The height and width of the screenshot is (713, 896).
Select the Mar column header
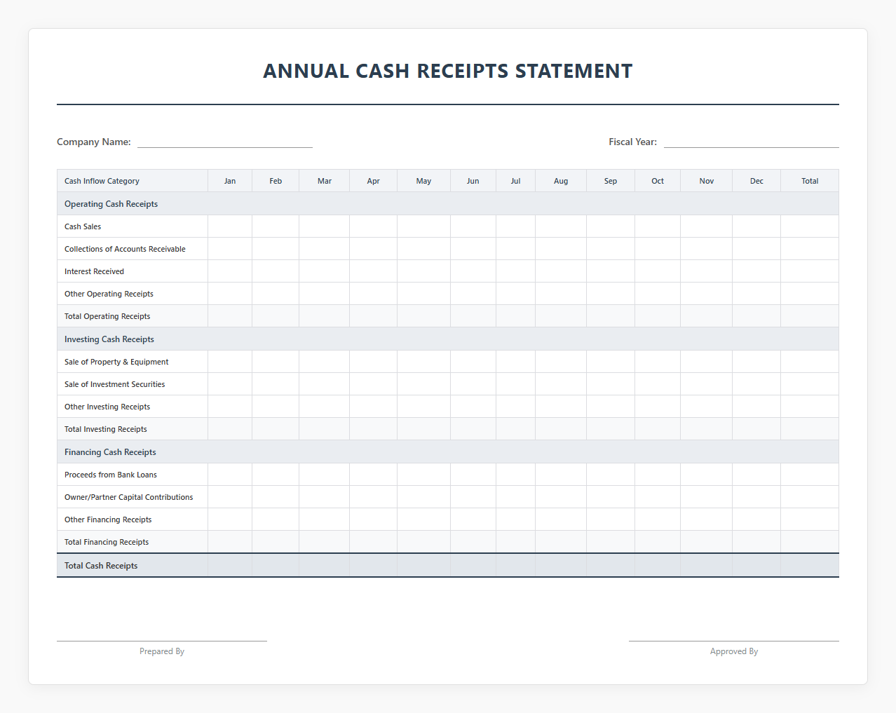(x=325, y=181)
